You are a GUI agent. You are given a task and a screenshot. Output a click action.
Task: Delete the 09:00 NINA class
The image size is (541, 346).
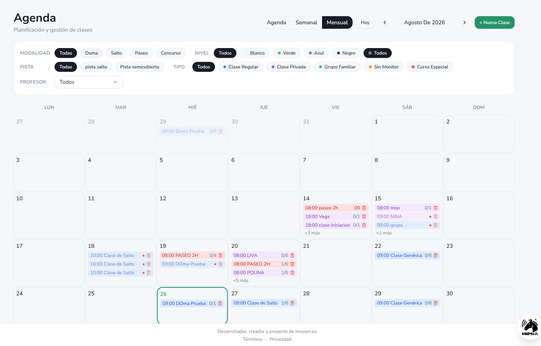tap(436, 216)
